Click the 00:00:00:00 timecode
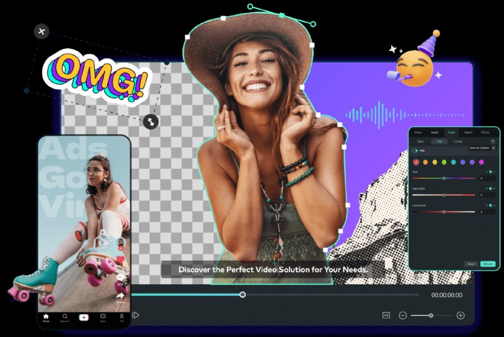The height and width of the screenshot is (337, 504). pyautogui.click(x=447, y=295)
